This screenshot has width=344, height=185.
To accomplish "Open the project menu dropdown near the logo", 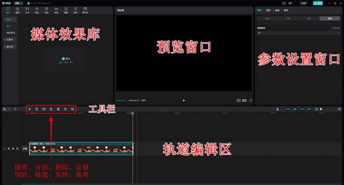I will (x=18, y=4).
